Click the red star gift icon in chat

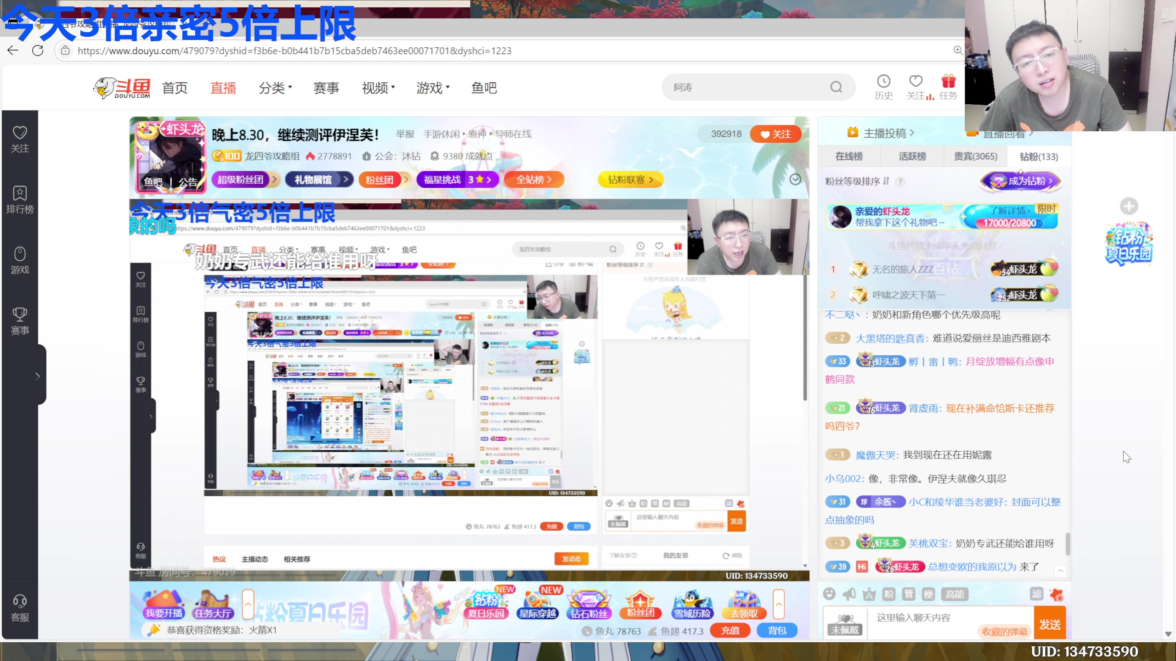pyautogui.click(x=1057, y=595)
